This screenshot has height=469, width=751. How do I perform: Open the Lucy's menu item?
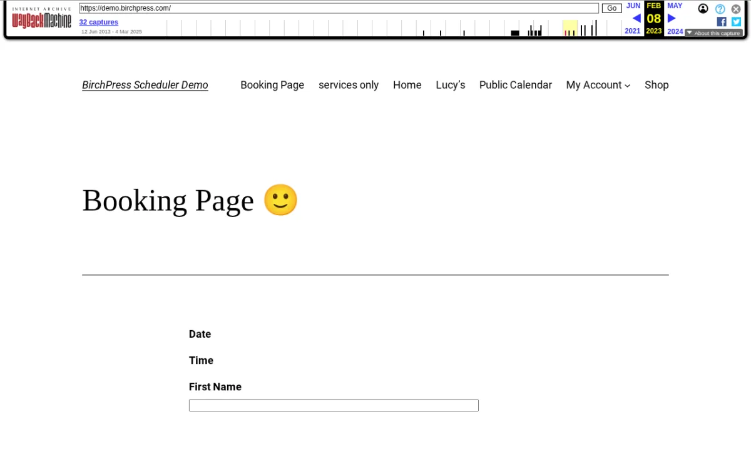coord(451,85)
